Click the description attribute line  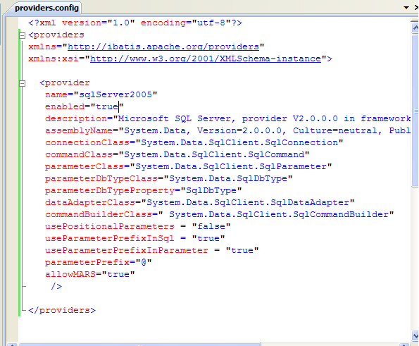(x=228, y=118)
